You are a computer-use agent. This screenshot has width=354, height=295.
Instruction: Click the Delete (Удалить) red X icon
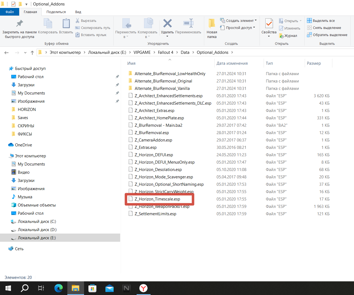[167, 24]
